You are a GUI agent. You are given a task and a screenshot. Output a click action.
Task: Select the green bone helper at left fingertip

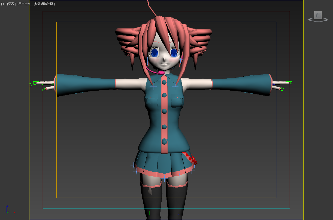point(35,83)
